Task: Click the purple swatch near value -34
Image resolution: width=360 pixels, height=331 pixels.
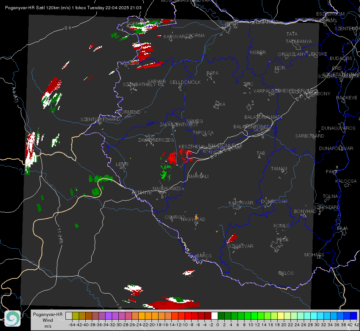Action: point(108,316)
